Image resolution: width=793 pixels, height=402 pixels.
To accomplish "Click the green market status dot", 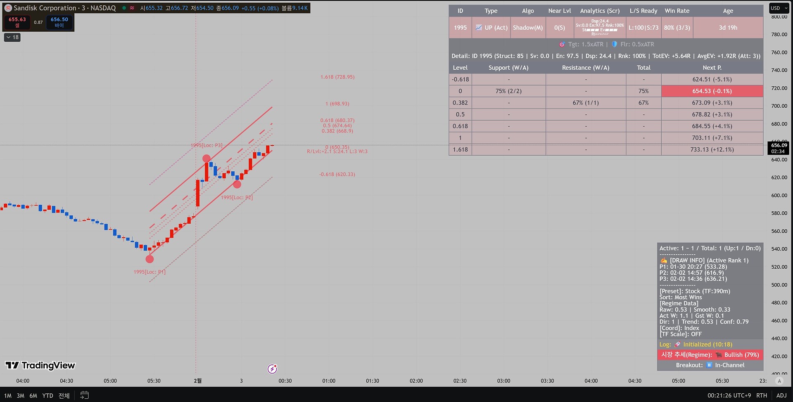I will (123, 8).
